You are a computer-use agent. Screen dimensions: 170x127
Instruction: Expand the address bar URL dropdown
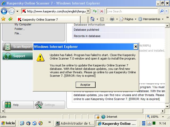pos(88,11)
